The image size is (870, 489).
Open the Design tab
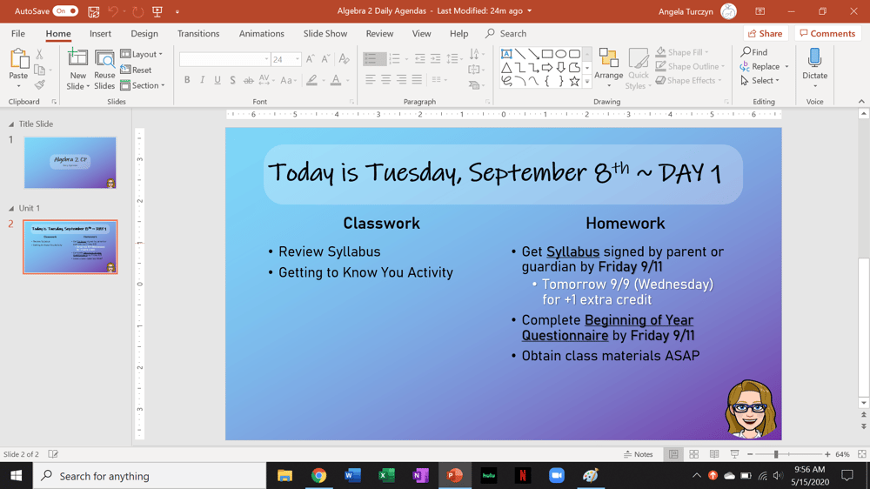(x=144, y=33)
